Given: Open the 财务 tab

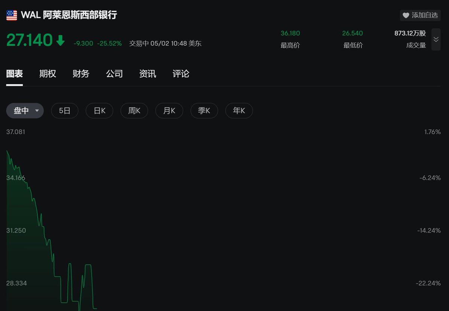Looking at the screenshot, I should click(81, 74).
